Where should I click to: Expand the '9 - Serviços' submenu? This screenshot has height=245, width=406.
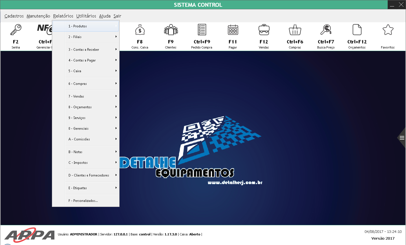pos(86,118)
